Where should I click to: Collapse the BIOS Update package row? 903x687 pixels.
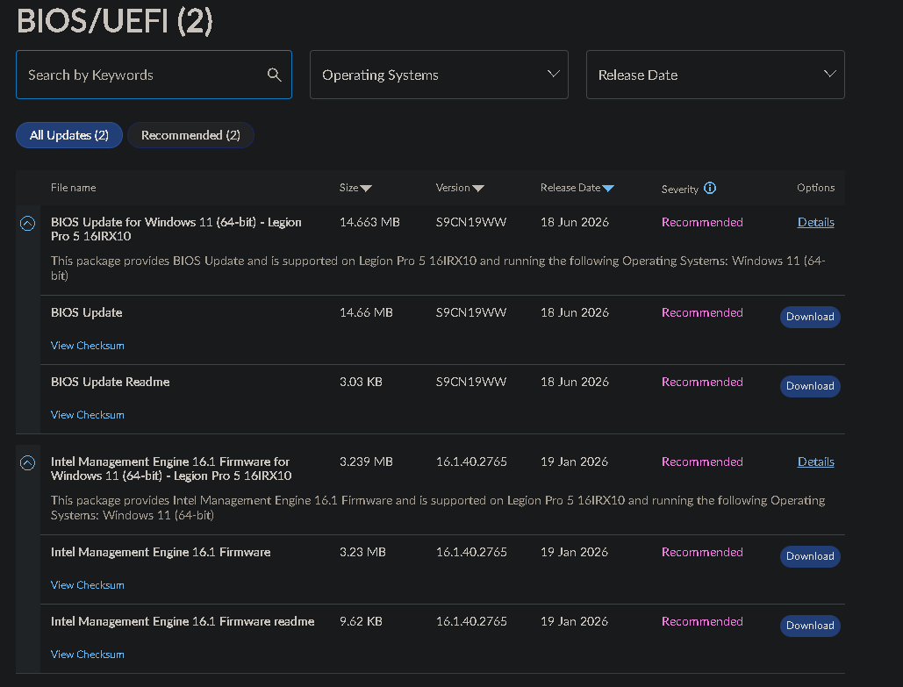coord(27,224)
